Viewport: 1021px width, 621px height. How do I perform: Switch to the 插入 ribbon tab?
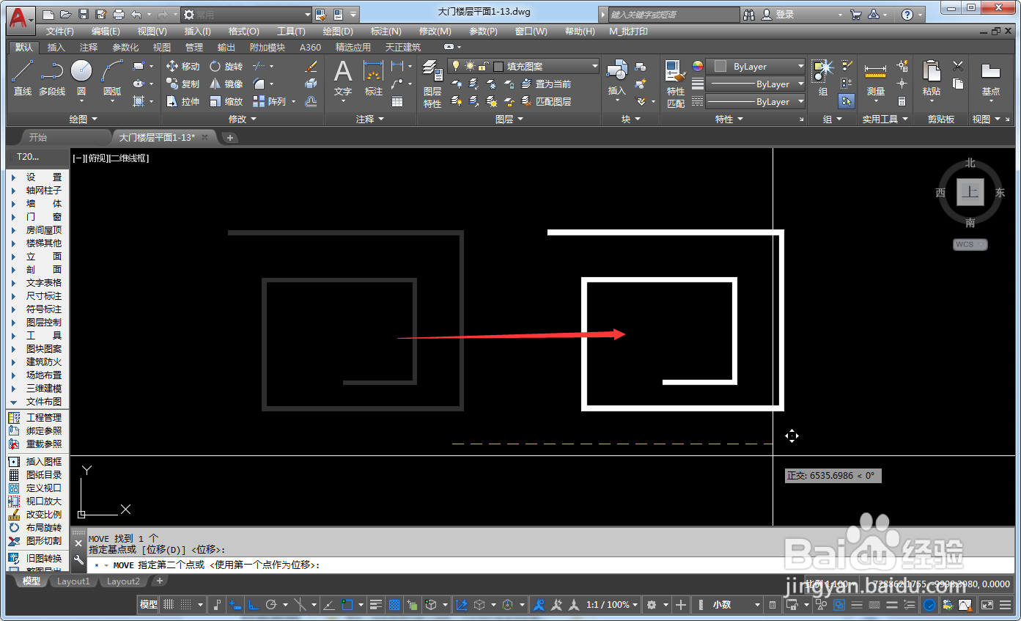coord(56,47)
